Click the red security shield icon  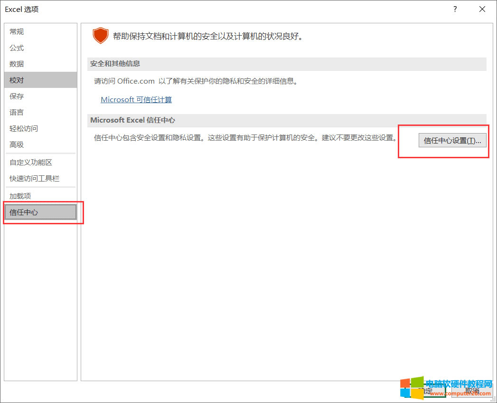click(x=100, y=36)
